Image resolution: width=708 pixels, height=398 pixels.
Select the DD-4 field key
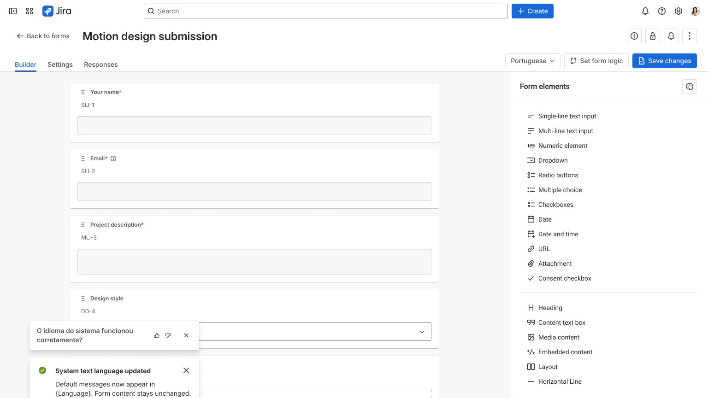[88, 311]
